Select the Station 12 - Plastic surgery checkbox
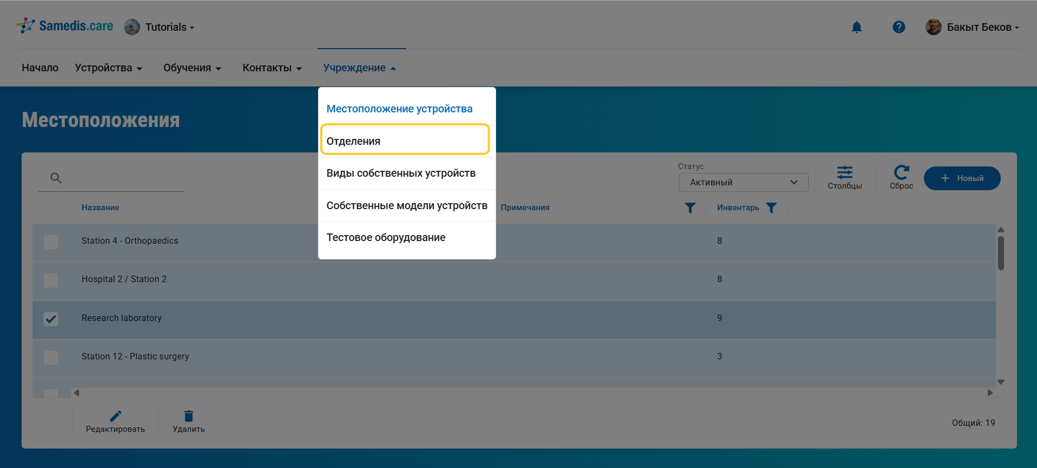Image resolution: width=1037 pixels, height=468 pixels. point(51,357)
